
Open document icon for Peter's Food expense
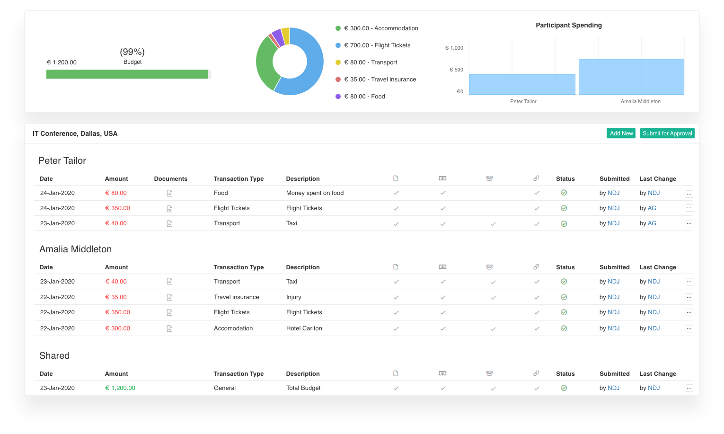pos(169,193)
